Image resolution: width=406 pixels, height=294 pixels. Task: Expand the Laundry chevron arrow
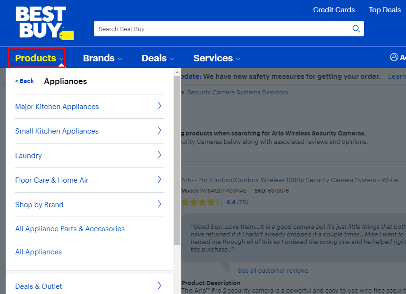click(160, 155)
